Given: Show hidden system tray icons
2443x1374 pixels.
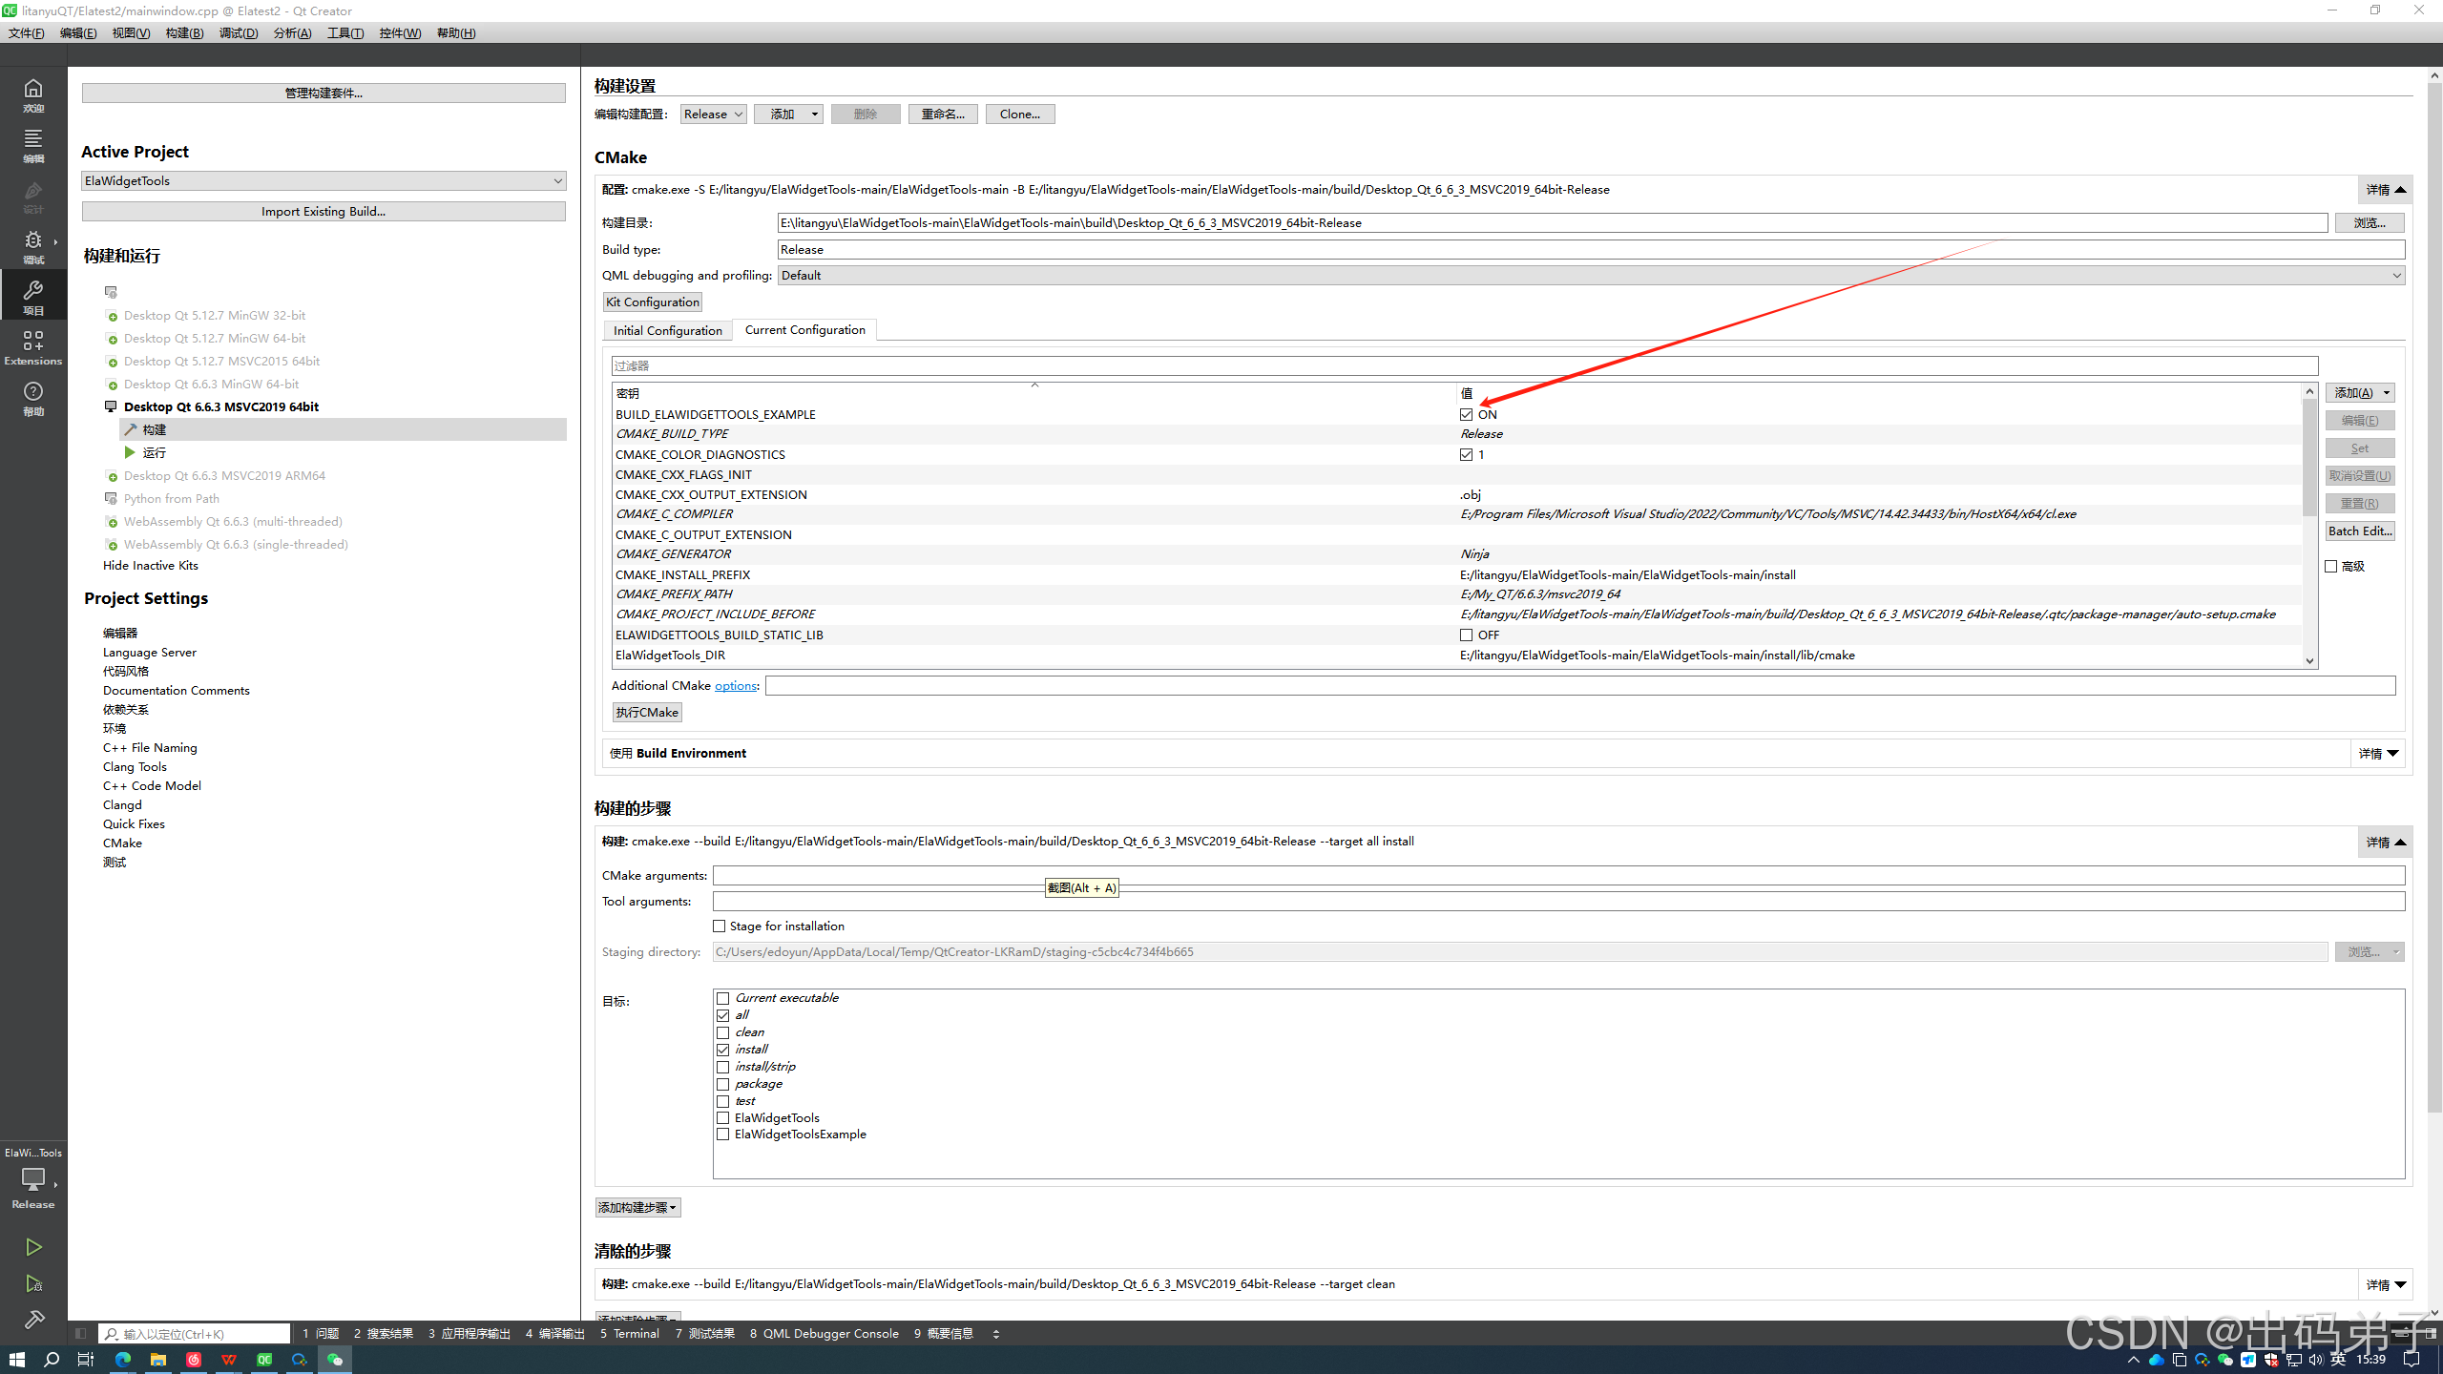Looking at the screenshot, I should [x=2134, y=1360].
